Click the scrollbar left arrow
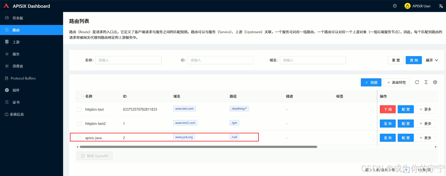Screen dimensions: 446x176 click(77, 147)
